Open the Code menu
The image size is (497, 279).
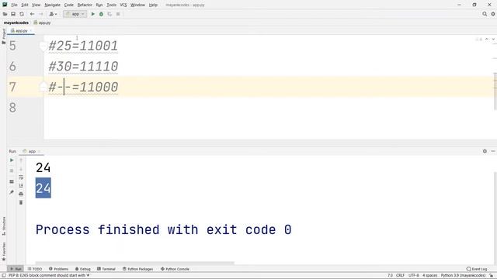(x=69, y=5)
